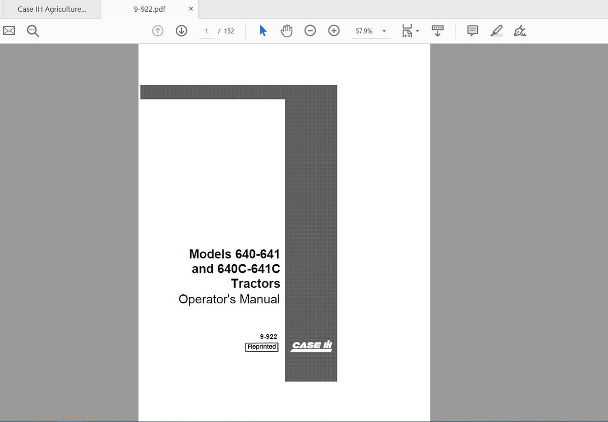Viewport: 608px width, 422px height.
Task: Open the sign document pen tool
Action: tap(520, 31)
